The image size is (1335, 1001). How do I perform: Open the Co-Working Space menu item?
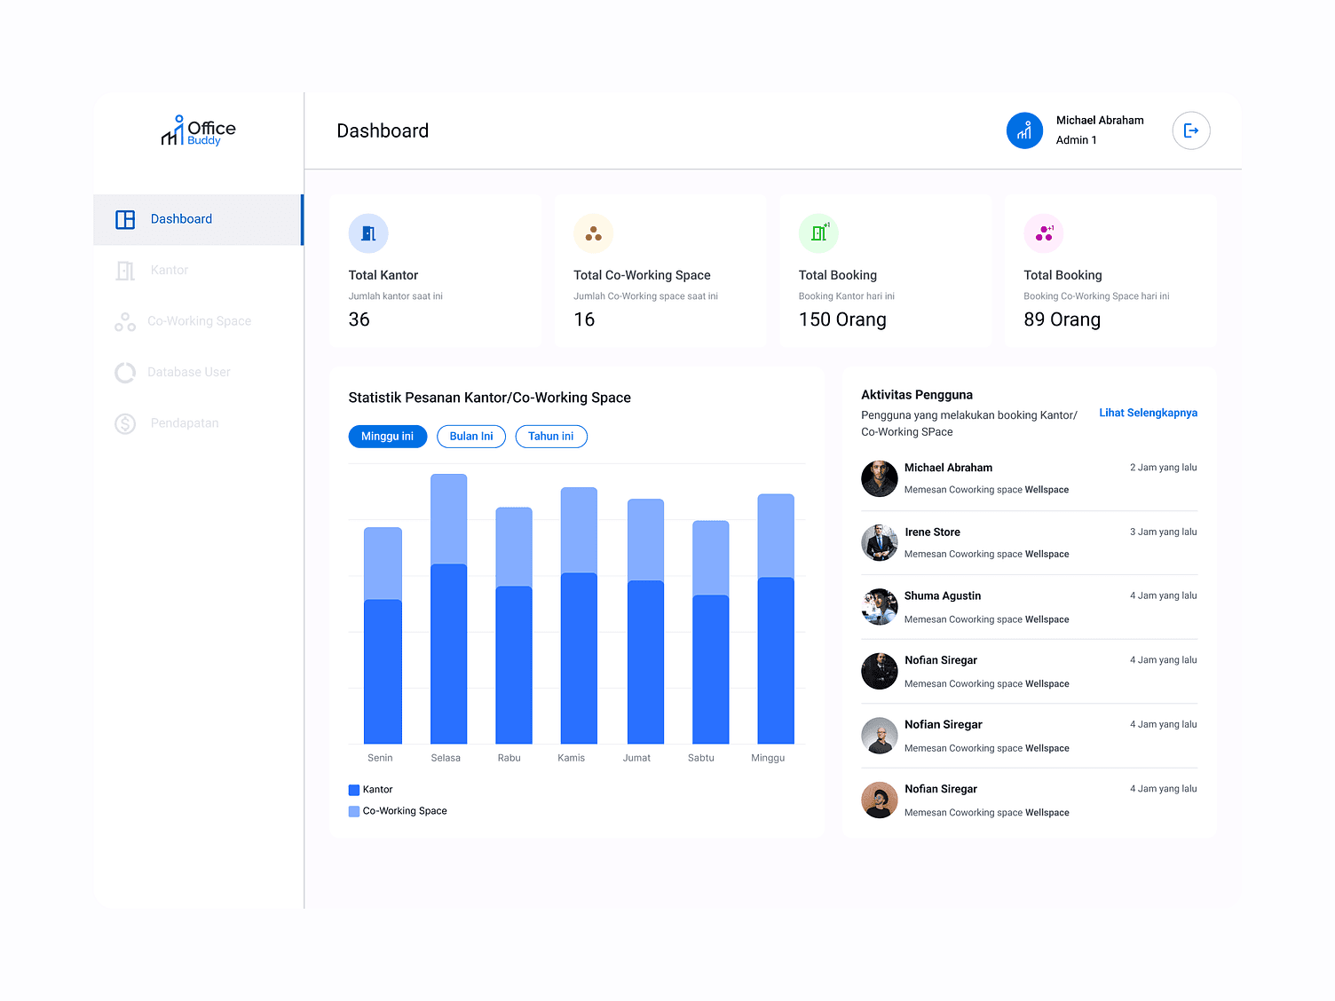(198, 321)
